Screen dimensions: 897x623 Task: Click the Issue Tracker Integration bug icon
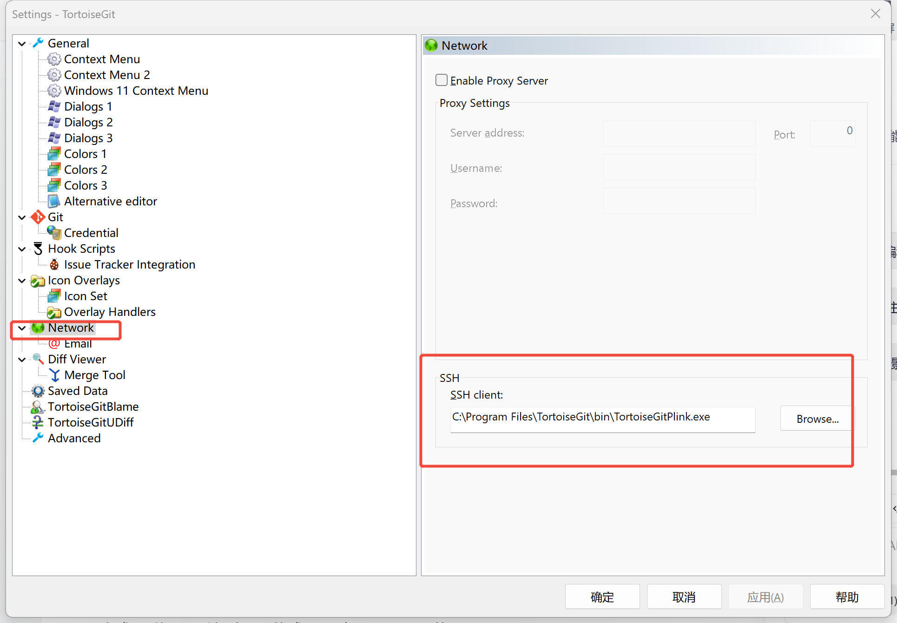(54, 264)
